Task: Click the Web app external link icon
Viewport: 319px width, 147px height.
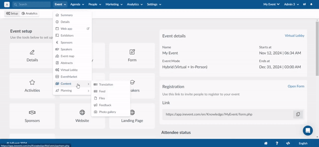Action: (x=88, y=29)
